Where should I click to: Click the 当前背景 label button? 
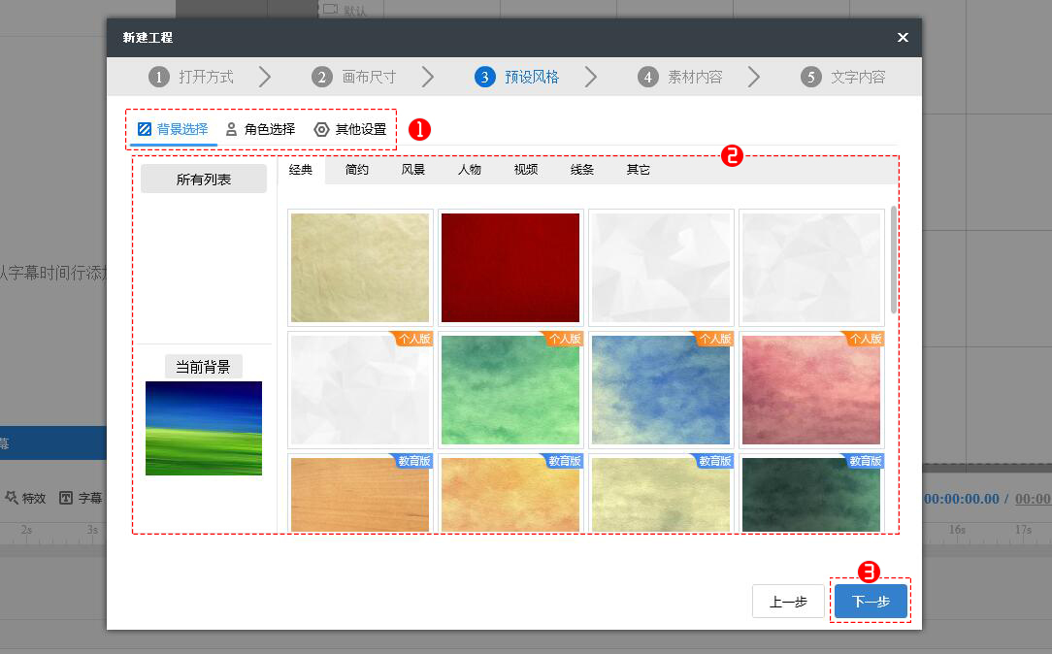(204, 366)
